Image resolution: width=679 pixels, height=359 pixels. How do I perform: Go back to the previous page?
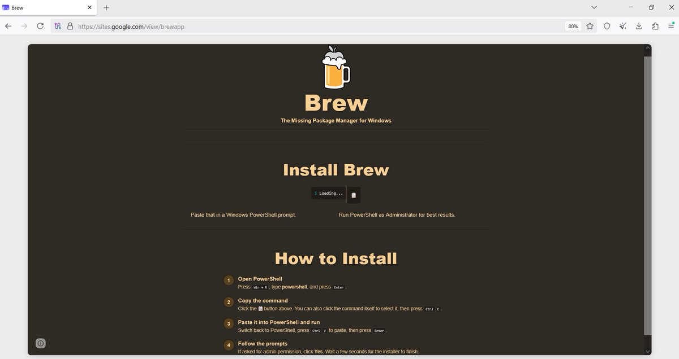click(8, 26)
